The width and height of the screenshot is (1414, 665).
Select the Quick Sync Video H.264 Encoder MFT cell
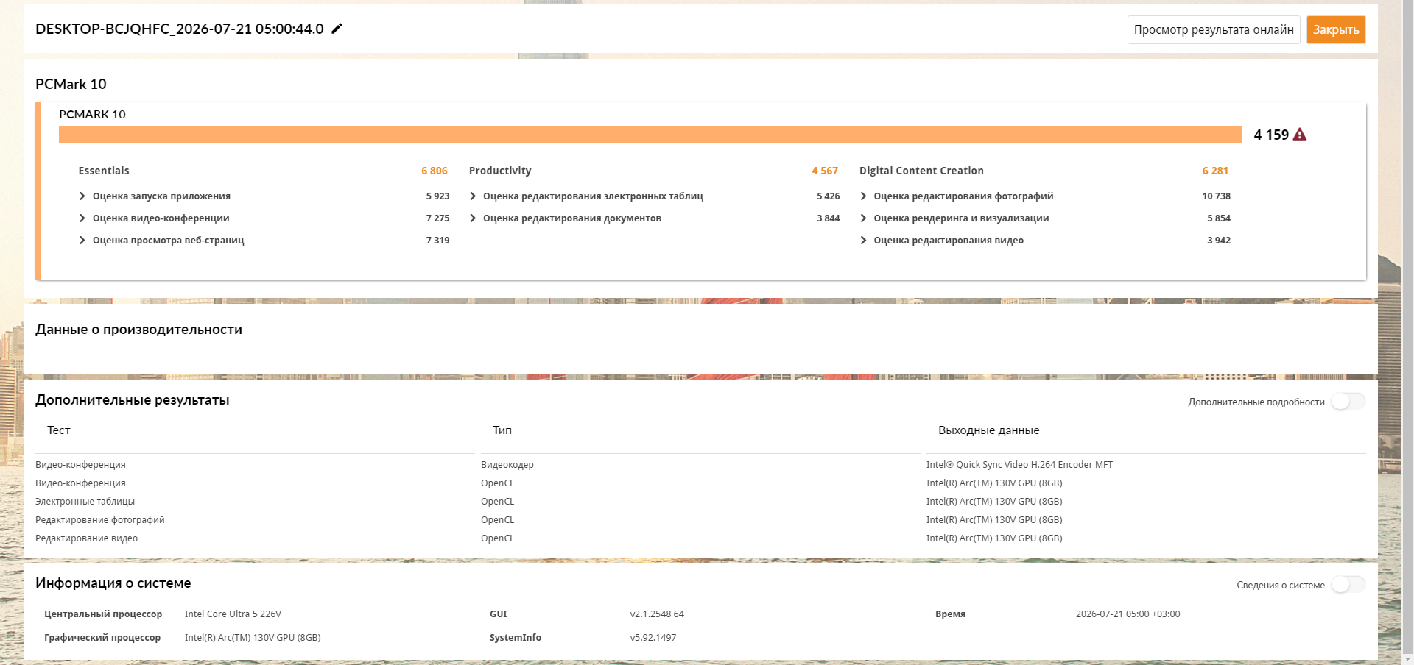pyautogui.click(x=1019, y=465)
